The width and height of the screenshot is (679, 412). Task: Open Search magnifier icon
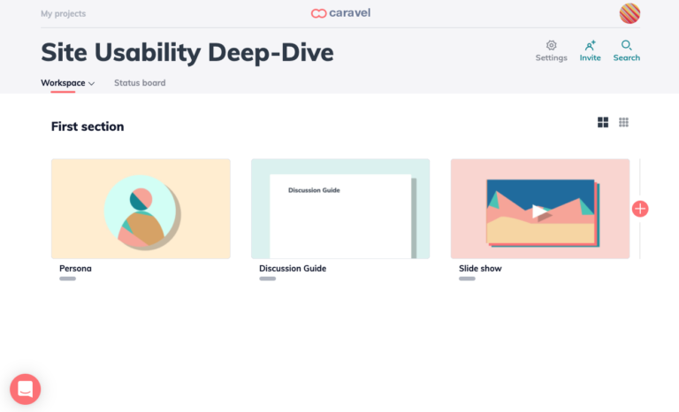coord(626,46)
